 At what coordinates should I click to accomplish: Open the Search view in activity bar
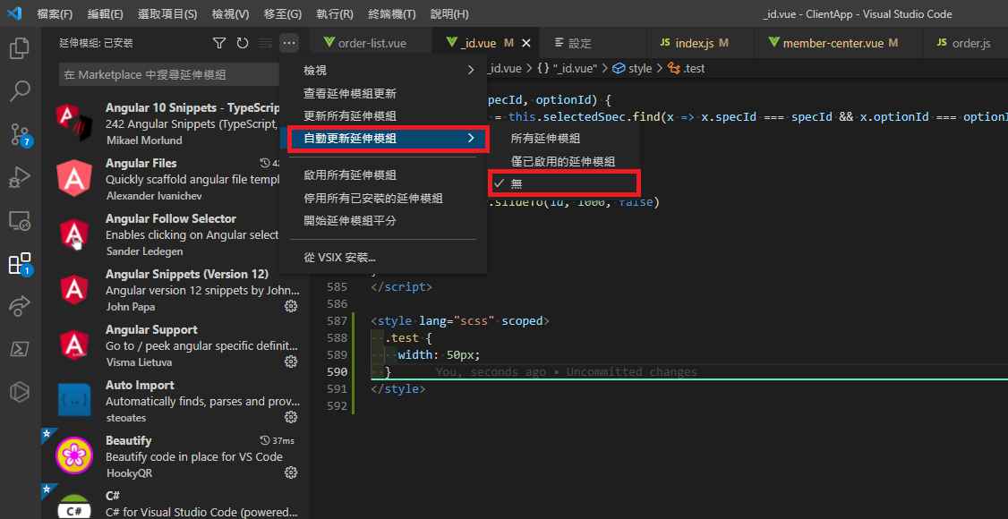[x=20, y=90]
